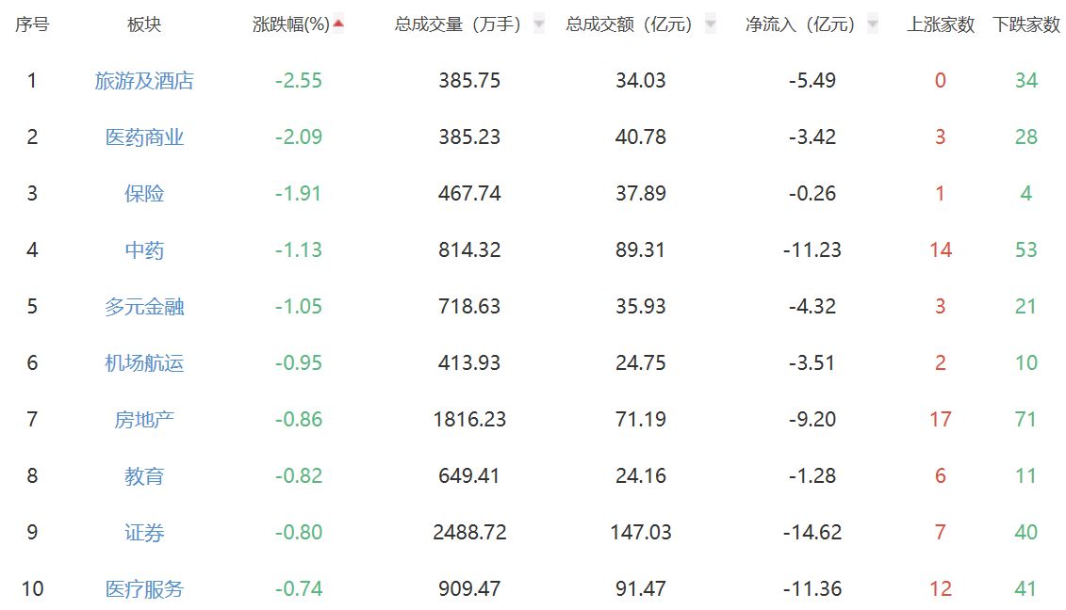The height and width of the screenshot is (610, 1066).
Task: Click the 下跌家数 column header
Action: click(1026, 25)
